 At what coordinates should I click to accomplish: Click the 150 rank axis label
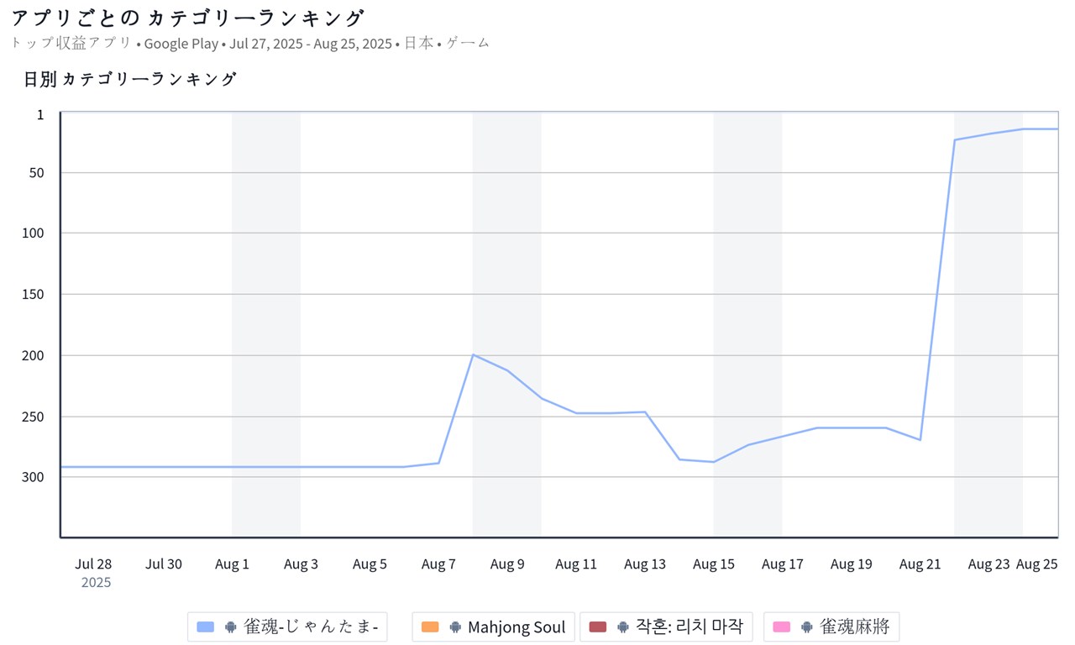tap(34, 294)
